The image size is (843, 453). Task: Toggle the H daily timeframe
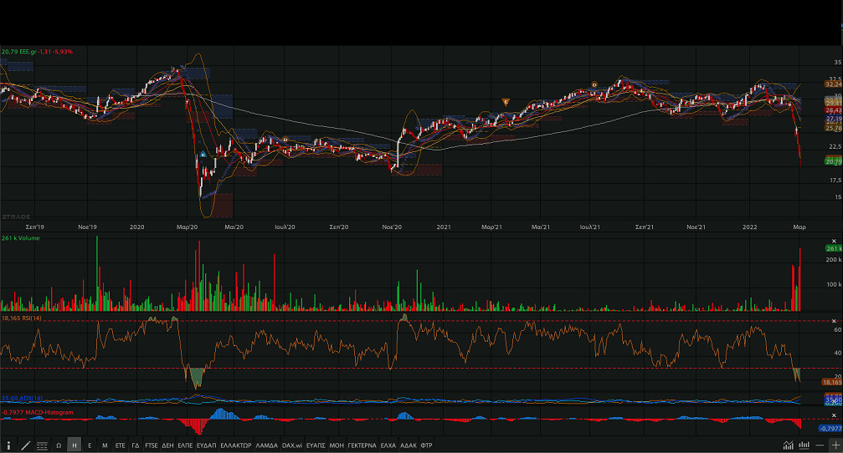[75, 445]
